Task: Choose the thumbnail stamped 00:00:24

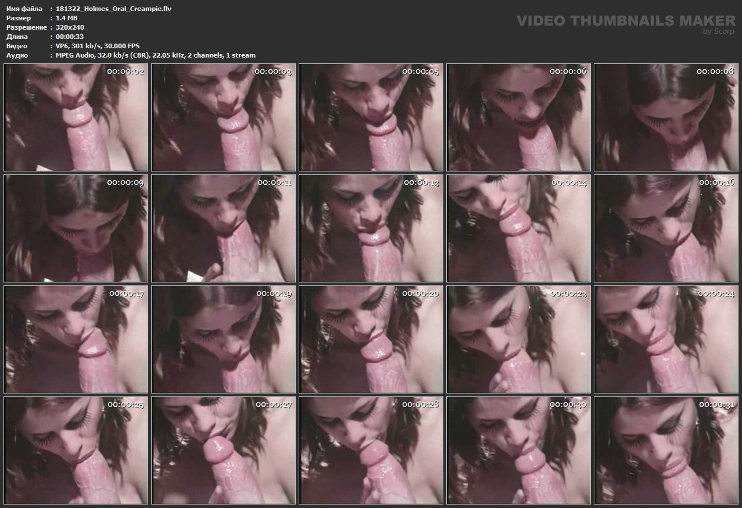Action: coord(666,339)
